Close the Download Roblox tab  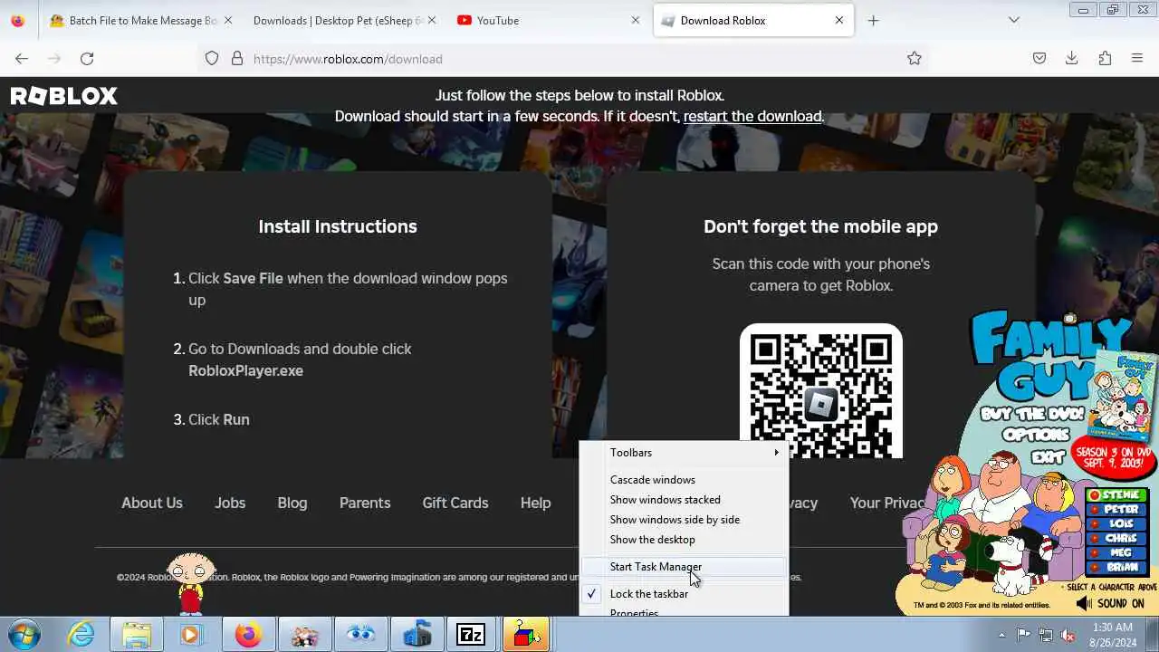pyautogui.click(x=839, y=20)
